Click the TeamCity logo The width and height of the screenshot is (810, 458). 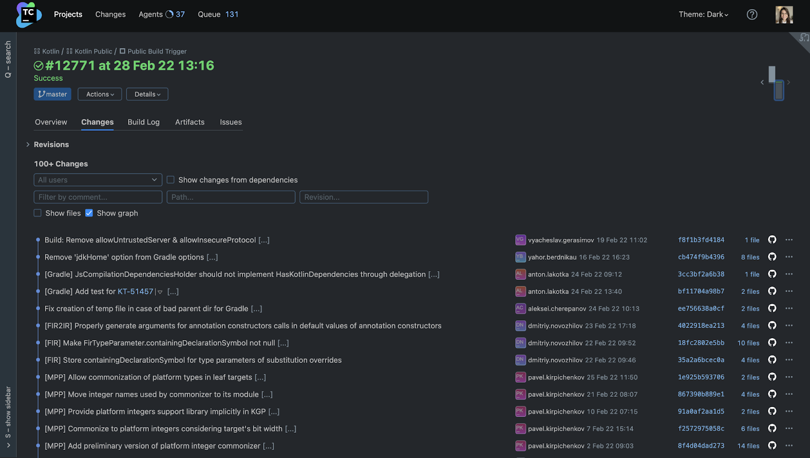pos(28,14)
